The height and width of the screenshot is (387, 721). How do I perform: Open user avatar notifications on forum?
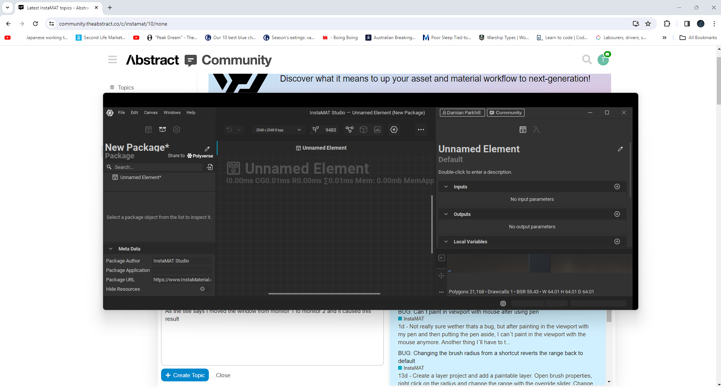[x=603, y=59]
